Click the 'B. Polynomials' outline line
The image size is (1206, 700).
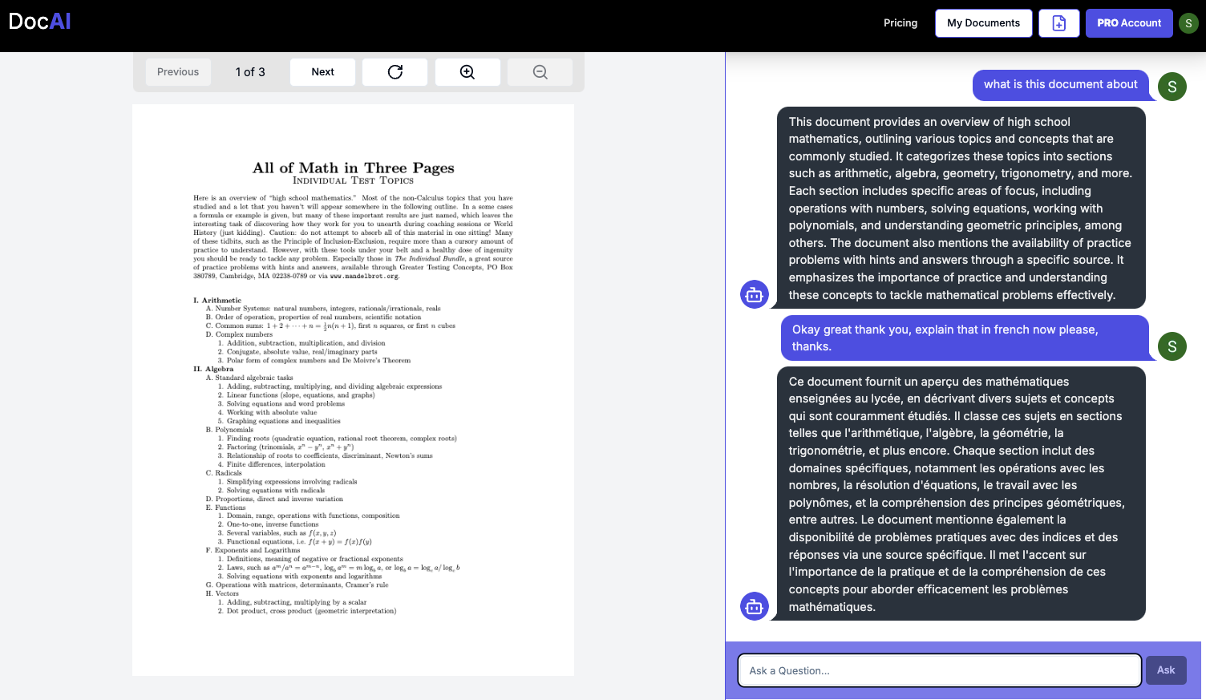coord(229,430)
